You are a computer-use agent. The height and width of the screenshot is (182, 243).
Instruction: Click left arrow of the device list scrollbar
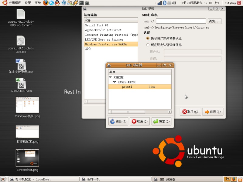(x=86, y=102)
